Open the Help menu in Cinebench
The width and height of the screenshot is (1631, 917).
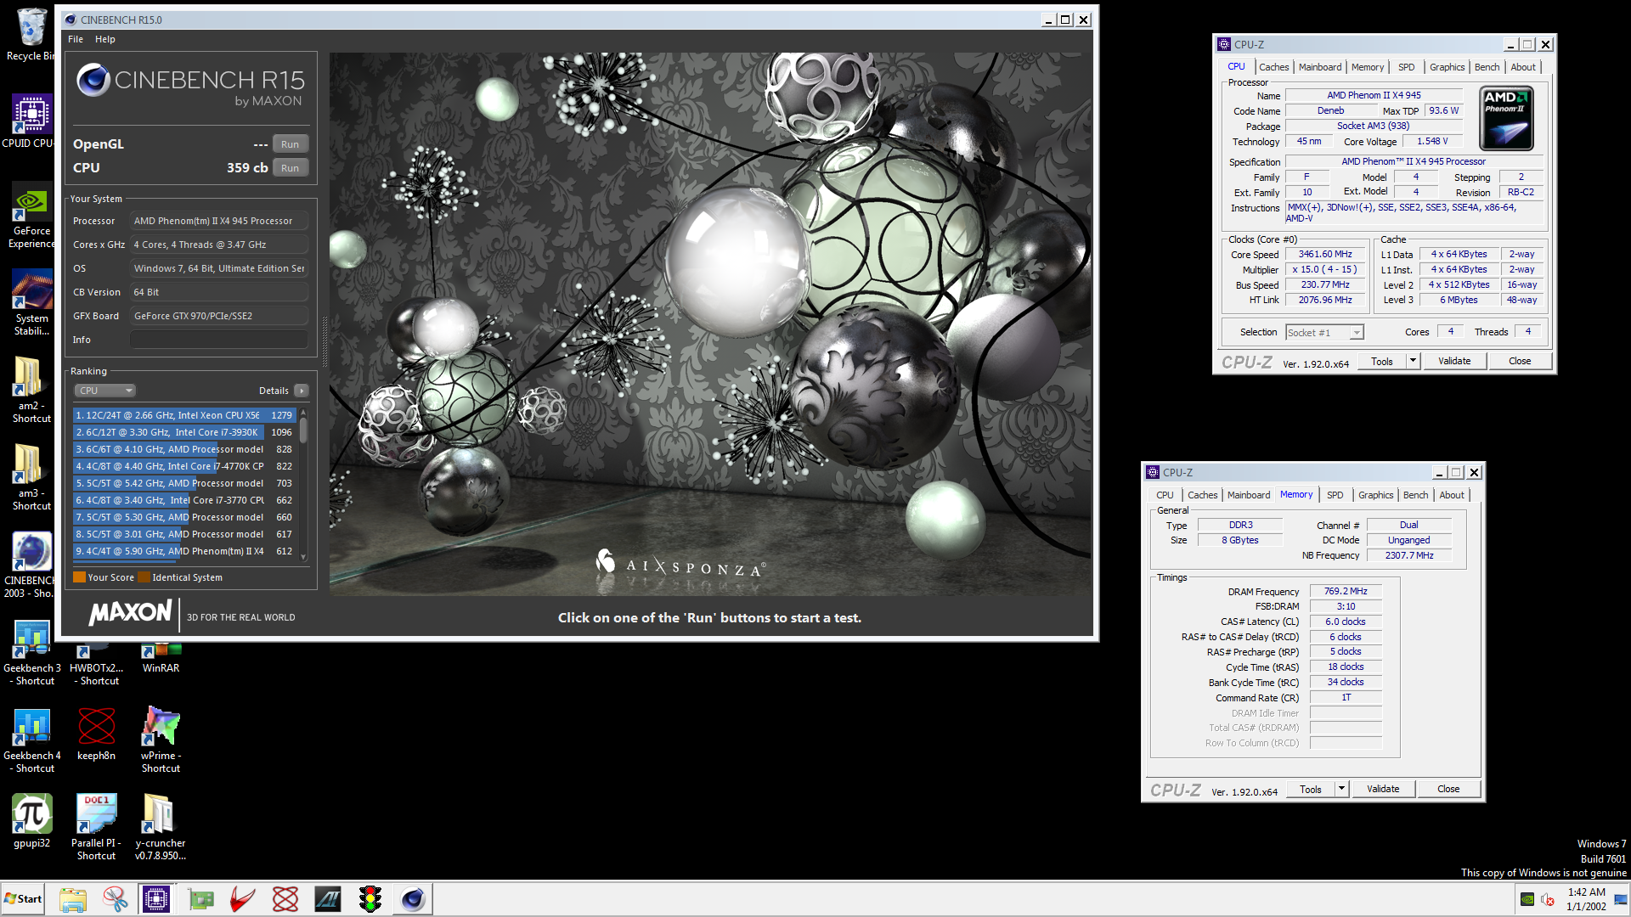105,39
